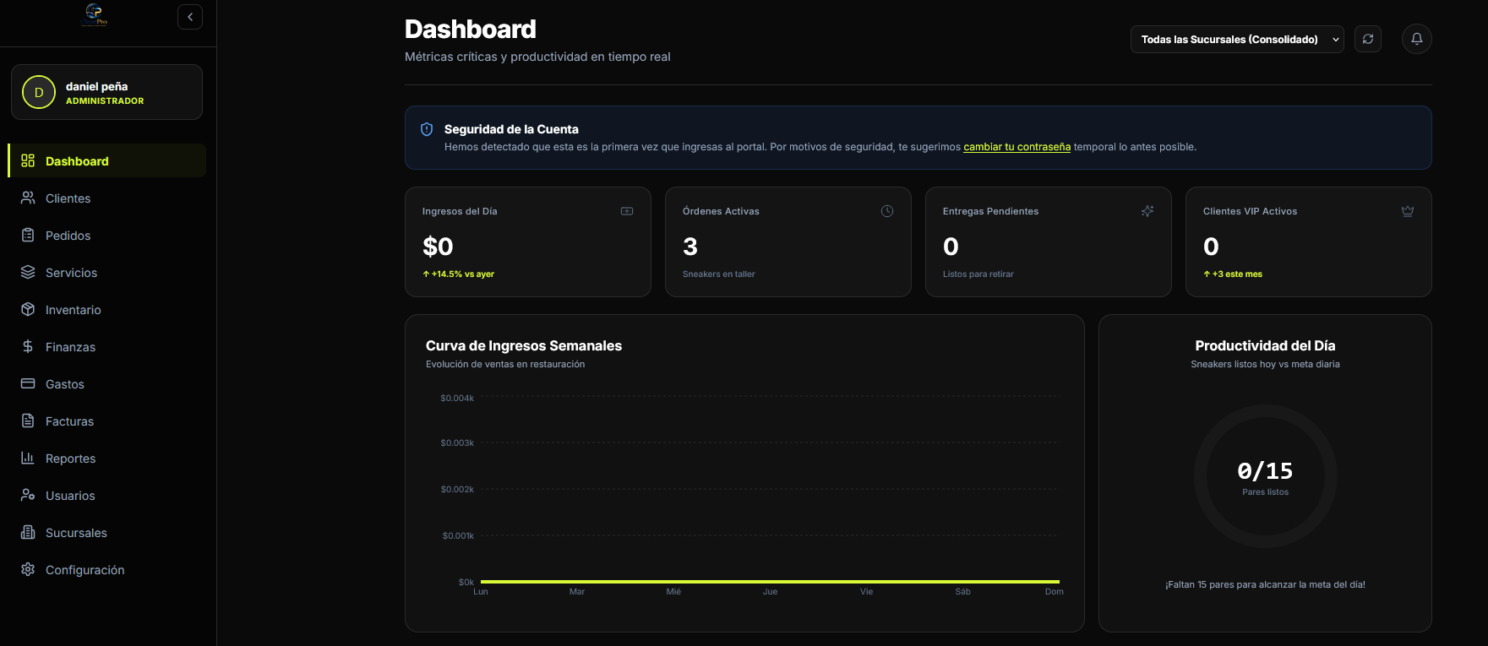Click the Órdenes Activas value 3

(x=690, y=247)
